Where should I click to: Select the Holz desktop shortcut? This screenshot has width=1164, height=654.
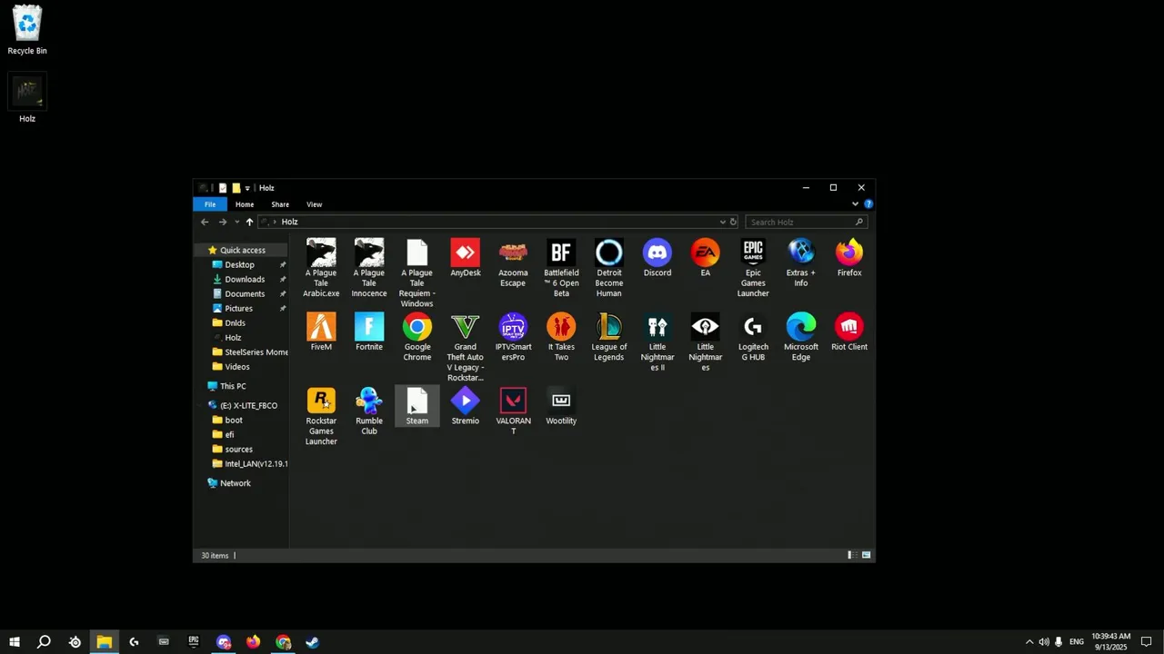click(x=27, y=99)
